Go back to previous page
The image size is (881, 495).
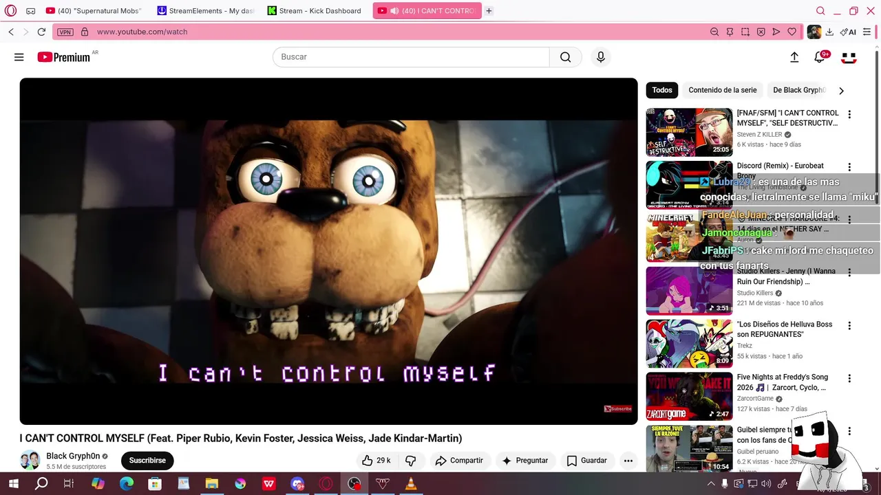tap(11, 32)
